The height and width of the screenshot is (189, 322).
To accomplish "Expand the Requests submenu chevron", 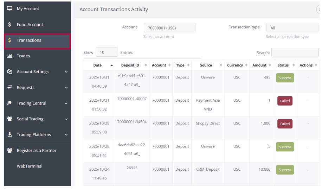I will (66, 88).
